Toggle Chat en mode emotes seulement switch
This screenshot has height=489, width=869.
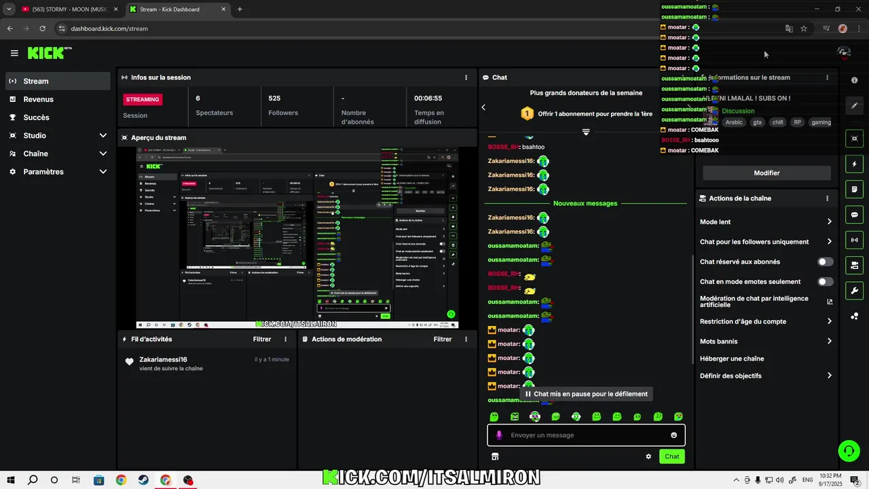coord(826,281)
